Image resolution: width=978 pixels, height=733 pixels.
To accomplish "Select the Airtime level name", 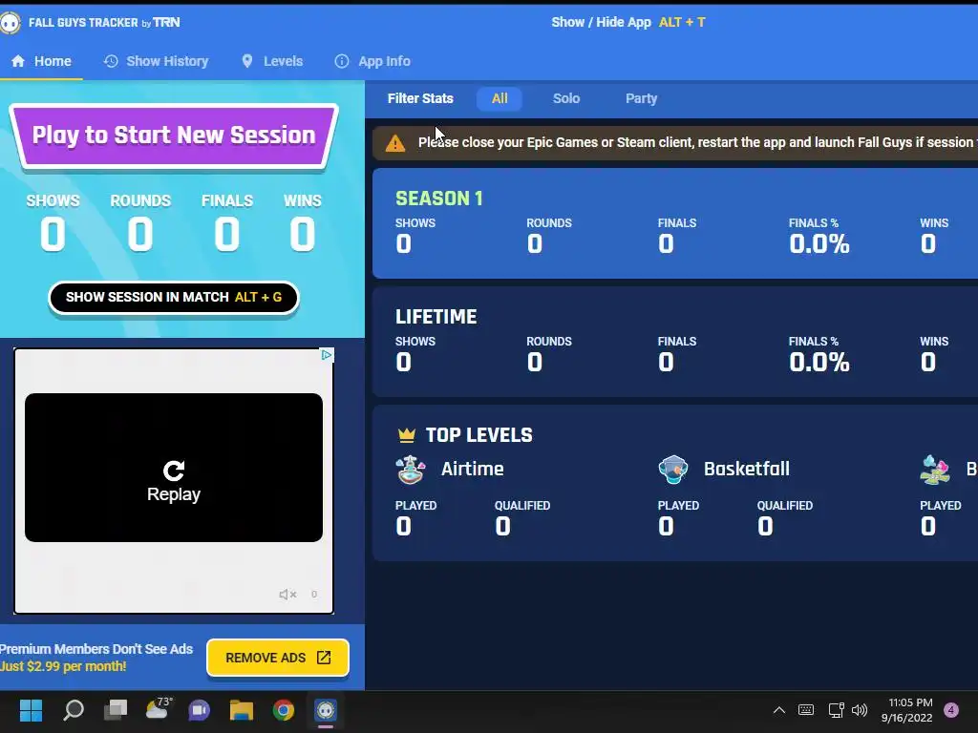I will [472, 469].
